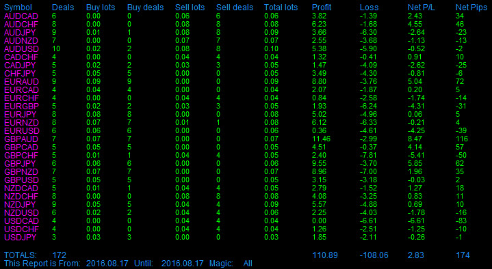Select the GBPCHF symbol
Screen dimensions: 492x269
click(21, 156)
